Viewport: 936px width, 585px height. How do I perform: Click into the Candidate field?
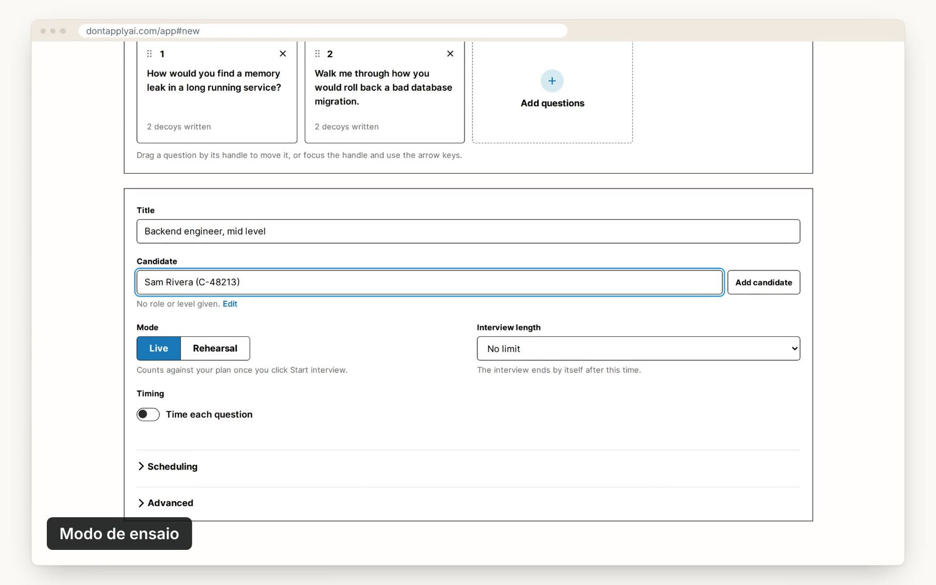(x=429, y=282)
